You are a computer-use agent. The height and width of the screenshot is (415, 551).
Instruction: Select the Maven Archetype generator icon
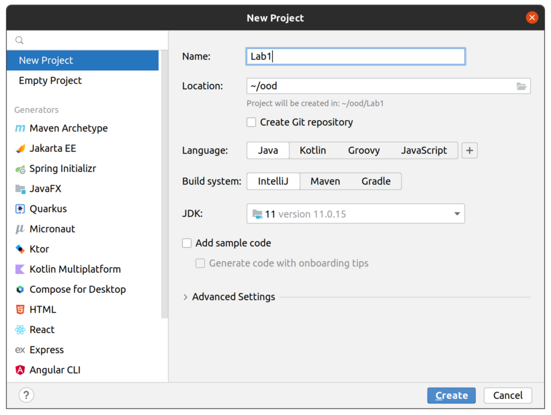(x=20, y=128)
